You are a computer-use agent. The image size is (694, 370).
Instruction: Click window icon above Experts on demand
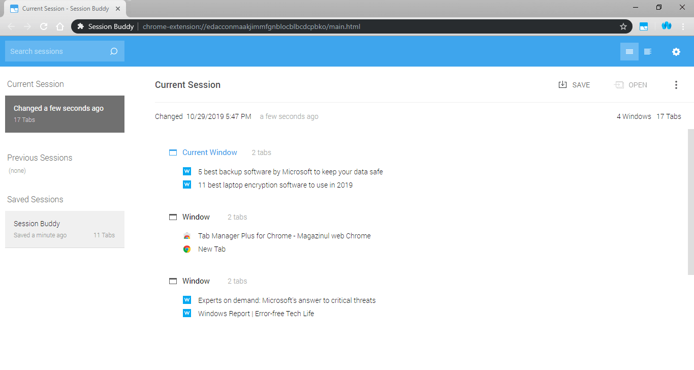[173, 281]
